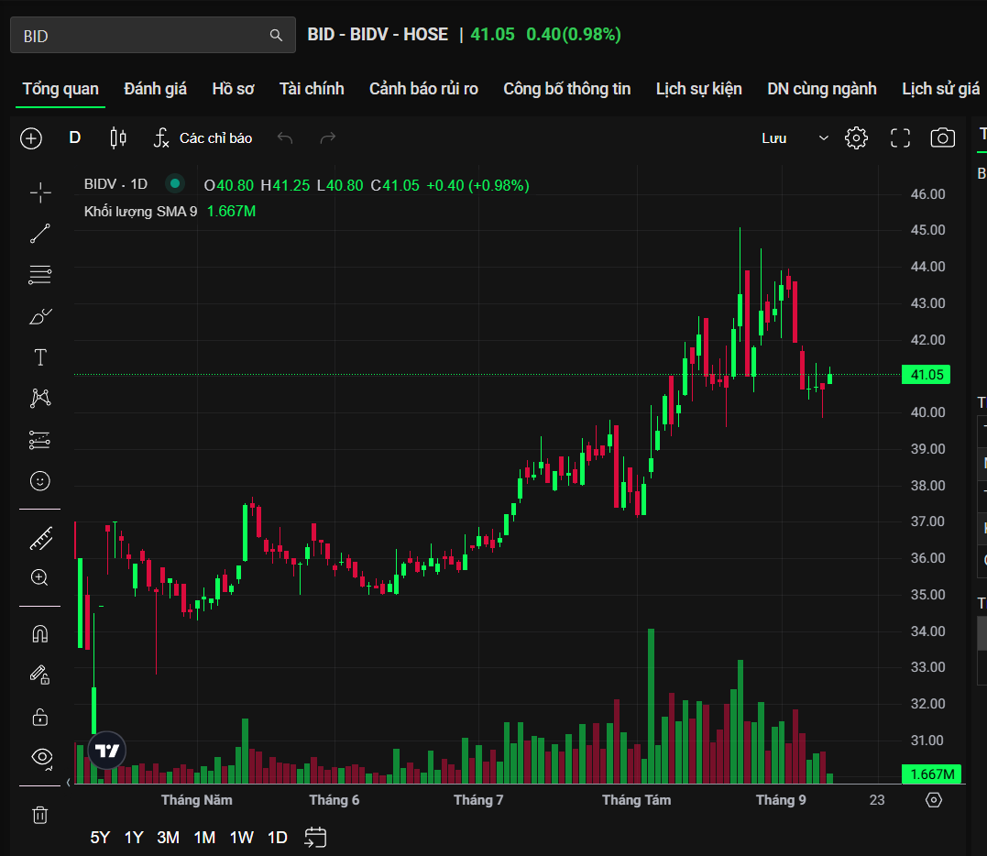The height and width of the screenshot is (856, 987).
Task: Select the text annotation tool
Action: [40, 357]
